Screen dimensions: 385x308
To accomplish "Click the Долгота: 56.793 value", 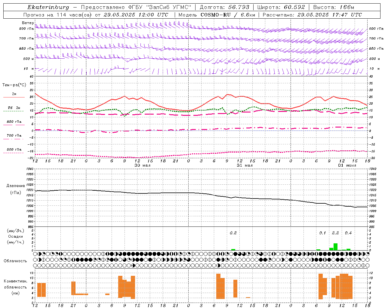I will coord(224,7).
